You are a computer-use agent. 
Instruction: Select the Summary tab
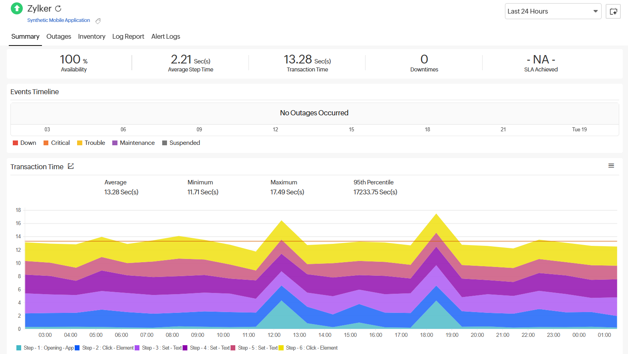pos(25,36)
